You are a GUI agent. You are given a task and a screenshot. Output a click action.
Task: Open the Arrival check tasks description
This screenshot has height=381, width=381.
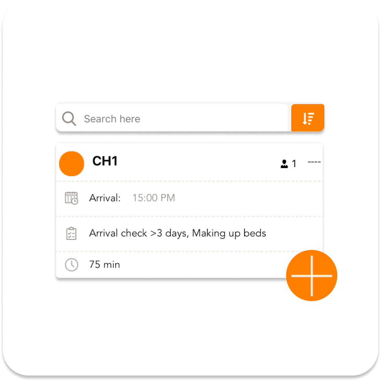pyautogui.click(x=178, y=233)
